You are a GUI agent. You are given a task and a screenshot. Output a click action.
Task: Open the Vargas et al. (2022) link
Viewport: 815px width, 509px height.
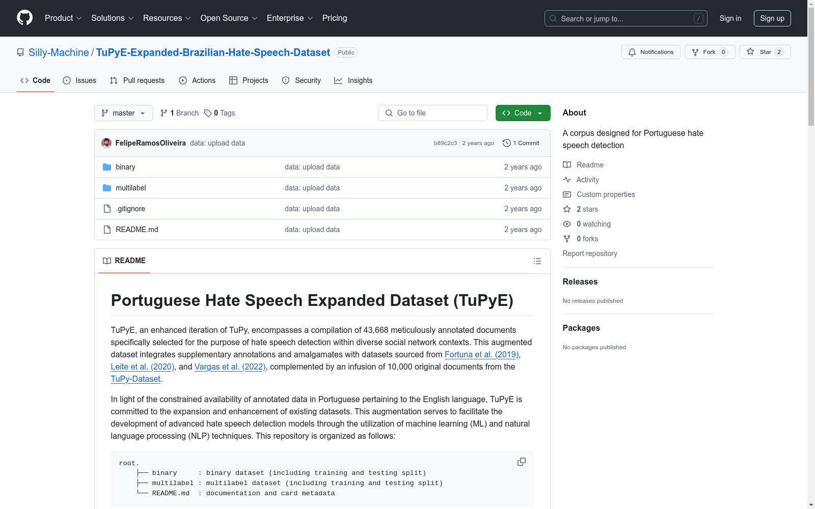(230, 367)
